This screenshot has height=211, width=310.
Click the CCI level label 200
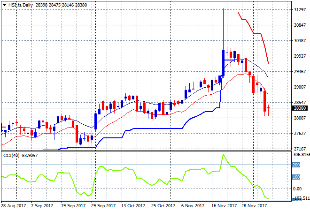296,165
